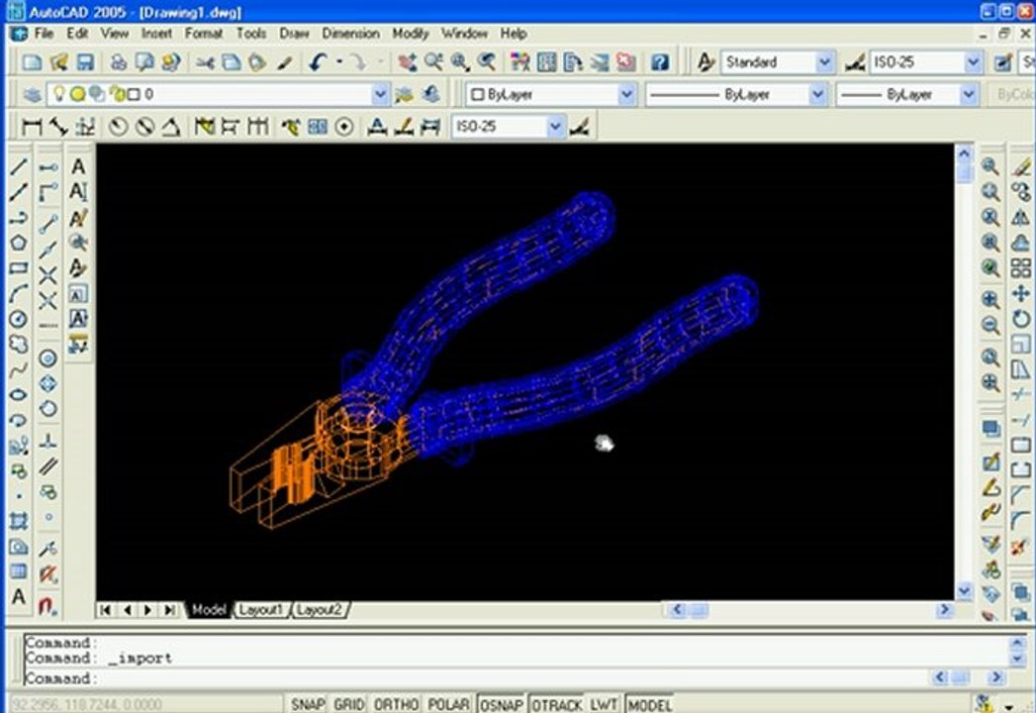Click the Text Style icon

706,62
